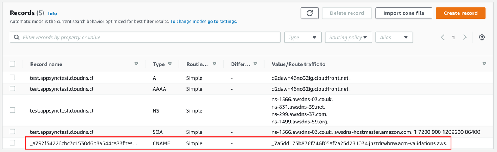The image size is (497, 152).
Task: Click the Import zone file button
Action: coord(403,13)
